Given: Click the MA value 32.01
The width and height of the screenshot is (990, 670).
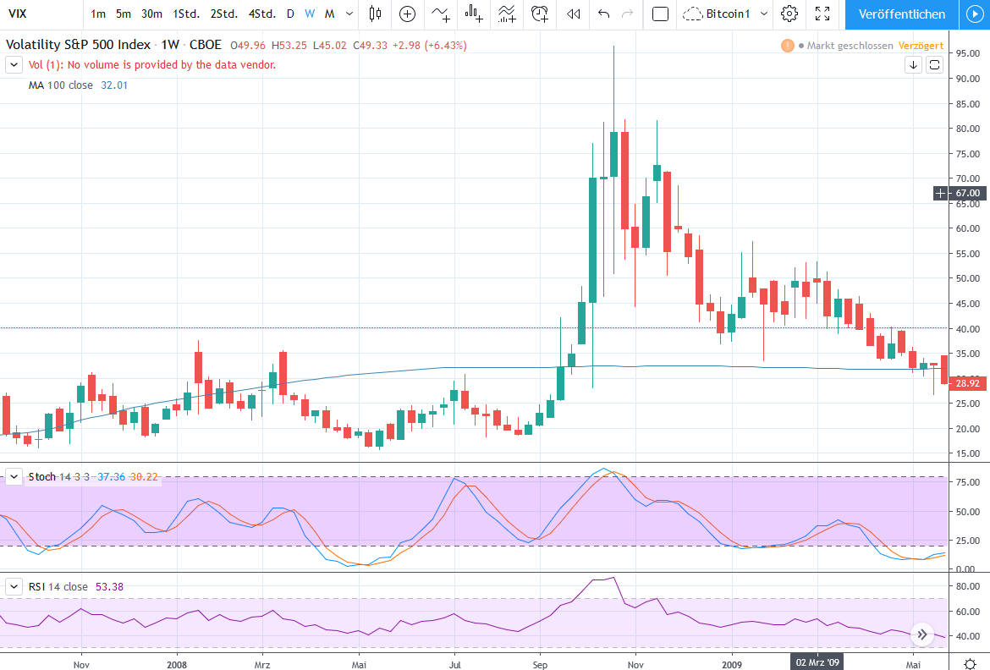Looking at the screenshot, I should [114, 85].
